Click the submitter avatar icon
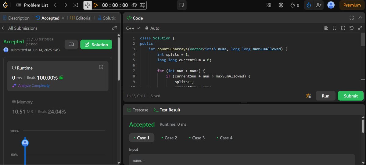Screen dimensions: 366x165 click(6, 50)
